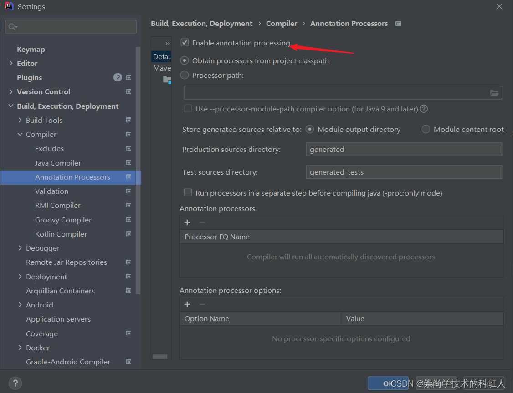Click the project-level icon next to Compiler
The image size is (513, 393).
[x=128, y=134]
